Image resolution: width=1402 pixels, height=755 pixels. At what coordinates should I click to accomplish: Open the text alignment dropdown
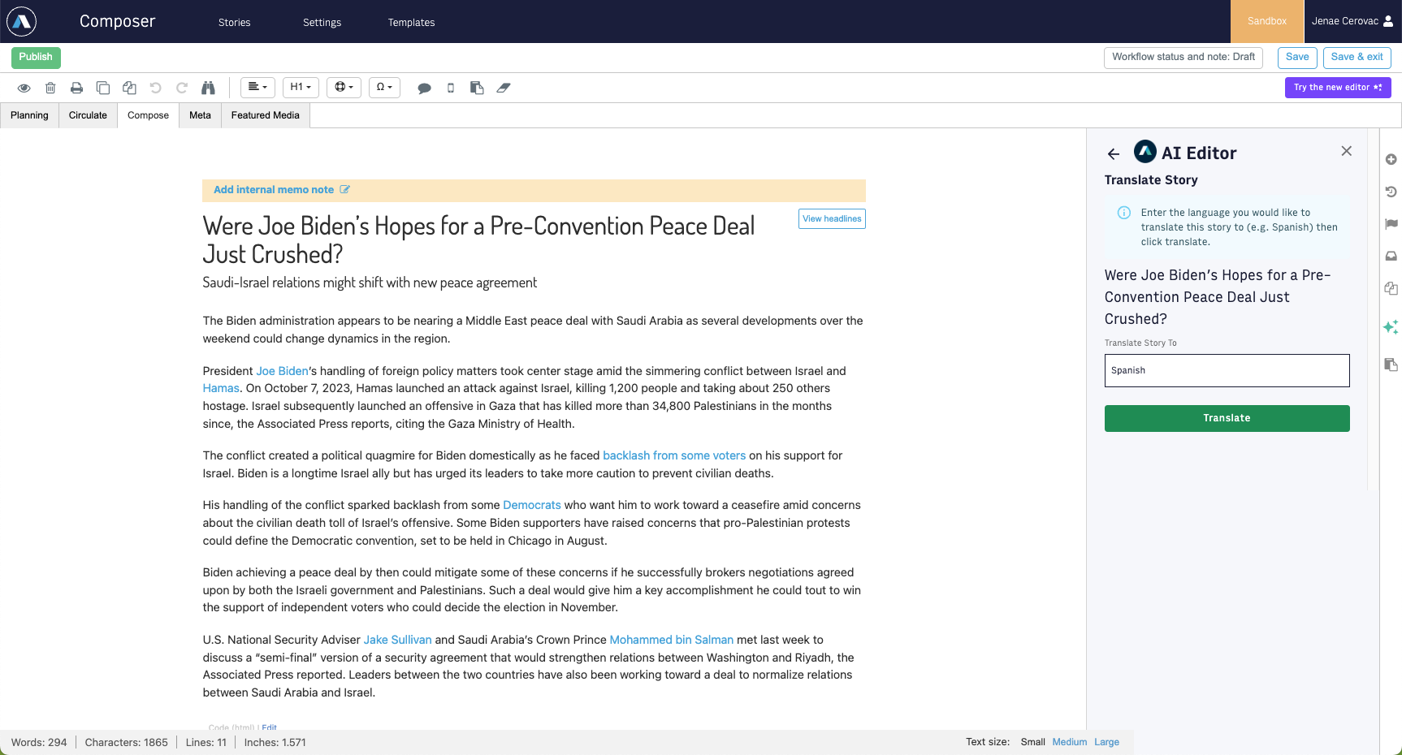(x=257, y=87)
